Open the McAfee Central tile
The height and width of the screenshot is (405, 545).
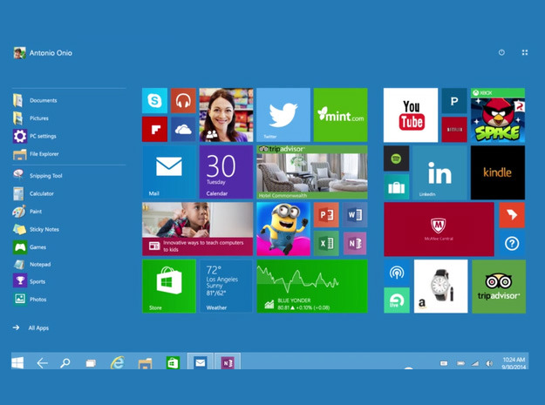(439, 229)
